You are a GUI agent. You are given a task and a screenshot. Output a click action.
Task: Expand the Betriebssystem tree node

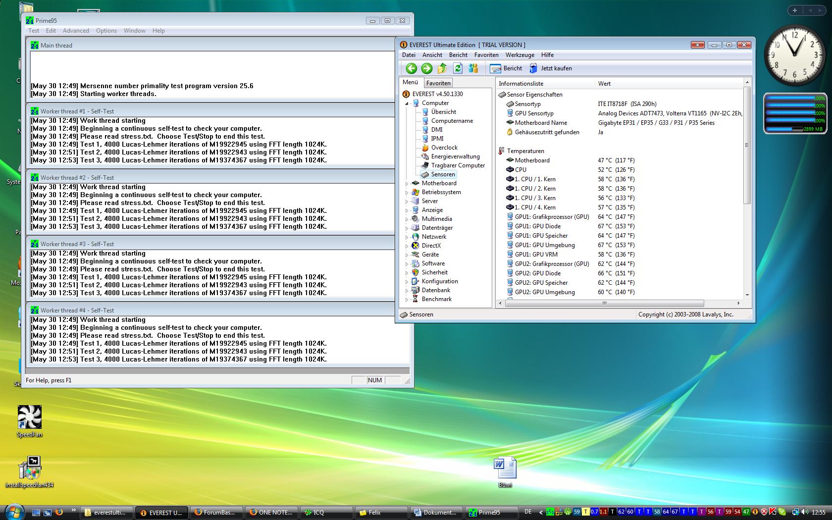point(407,192)
